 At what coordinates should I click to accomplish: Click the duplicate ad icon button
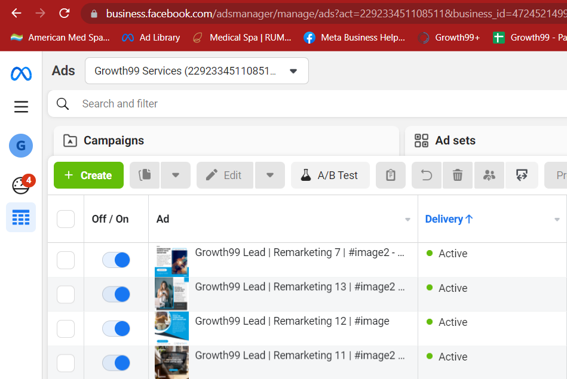145,175
